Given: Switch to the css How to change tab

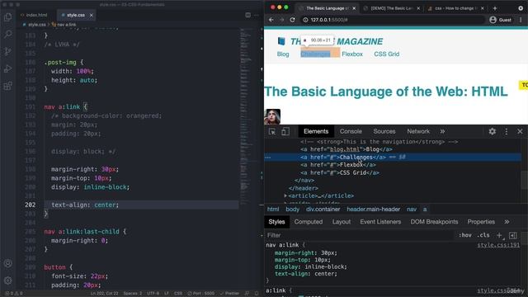Looking at the screenshot, I should coord(455,8).
